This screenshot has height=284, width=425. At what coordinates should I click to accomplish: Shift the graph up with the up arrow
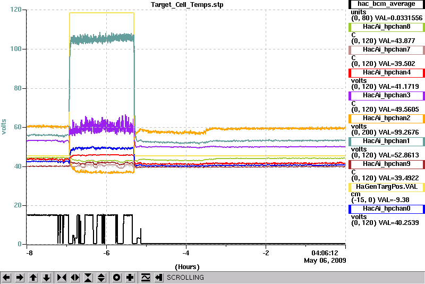[x=33, y=278]
